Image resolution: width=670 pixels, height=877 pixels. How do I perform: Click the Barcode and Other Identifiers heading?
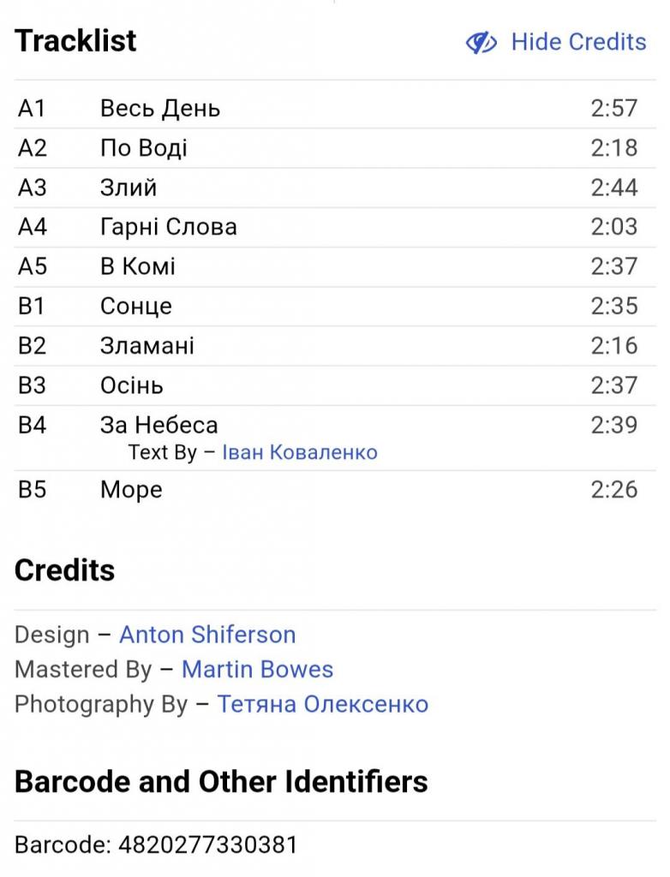221,781
